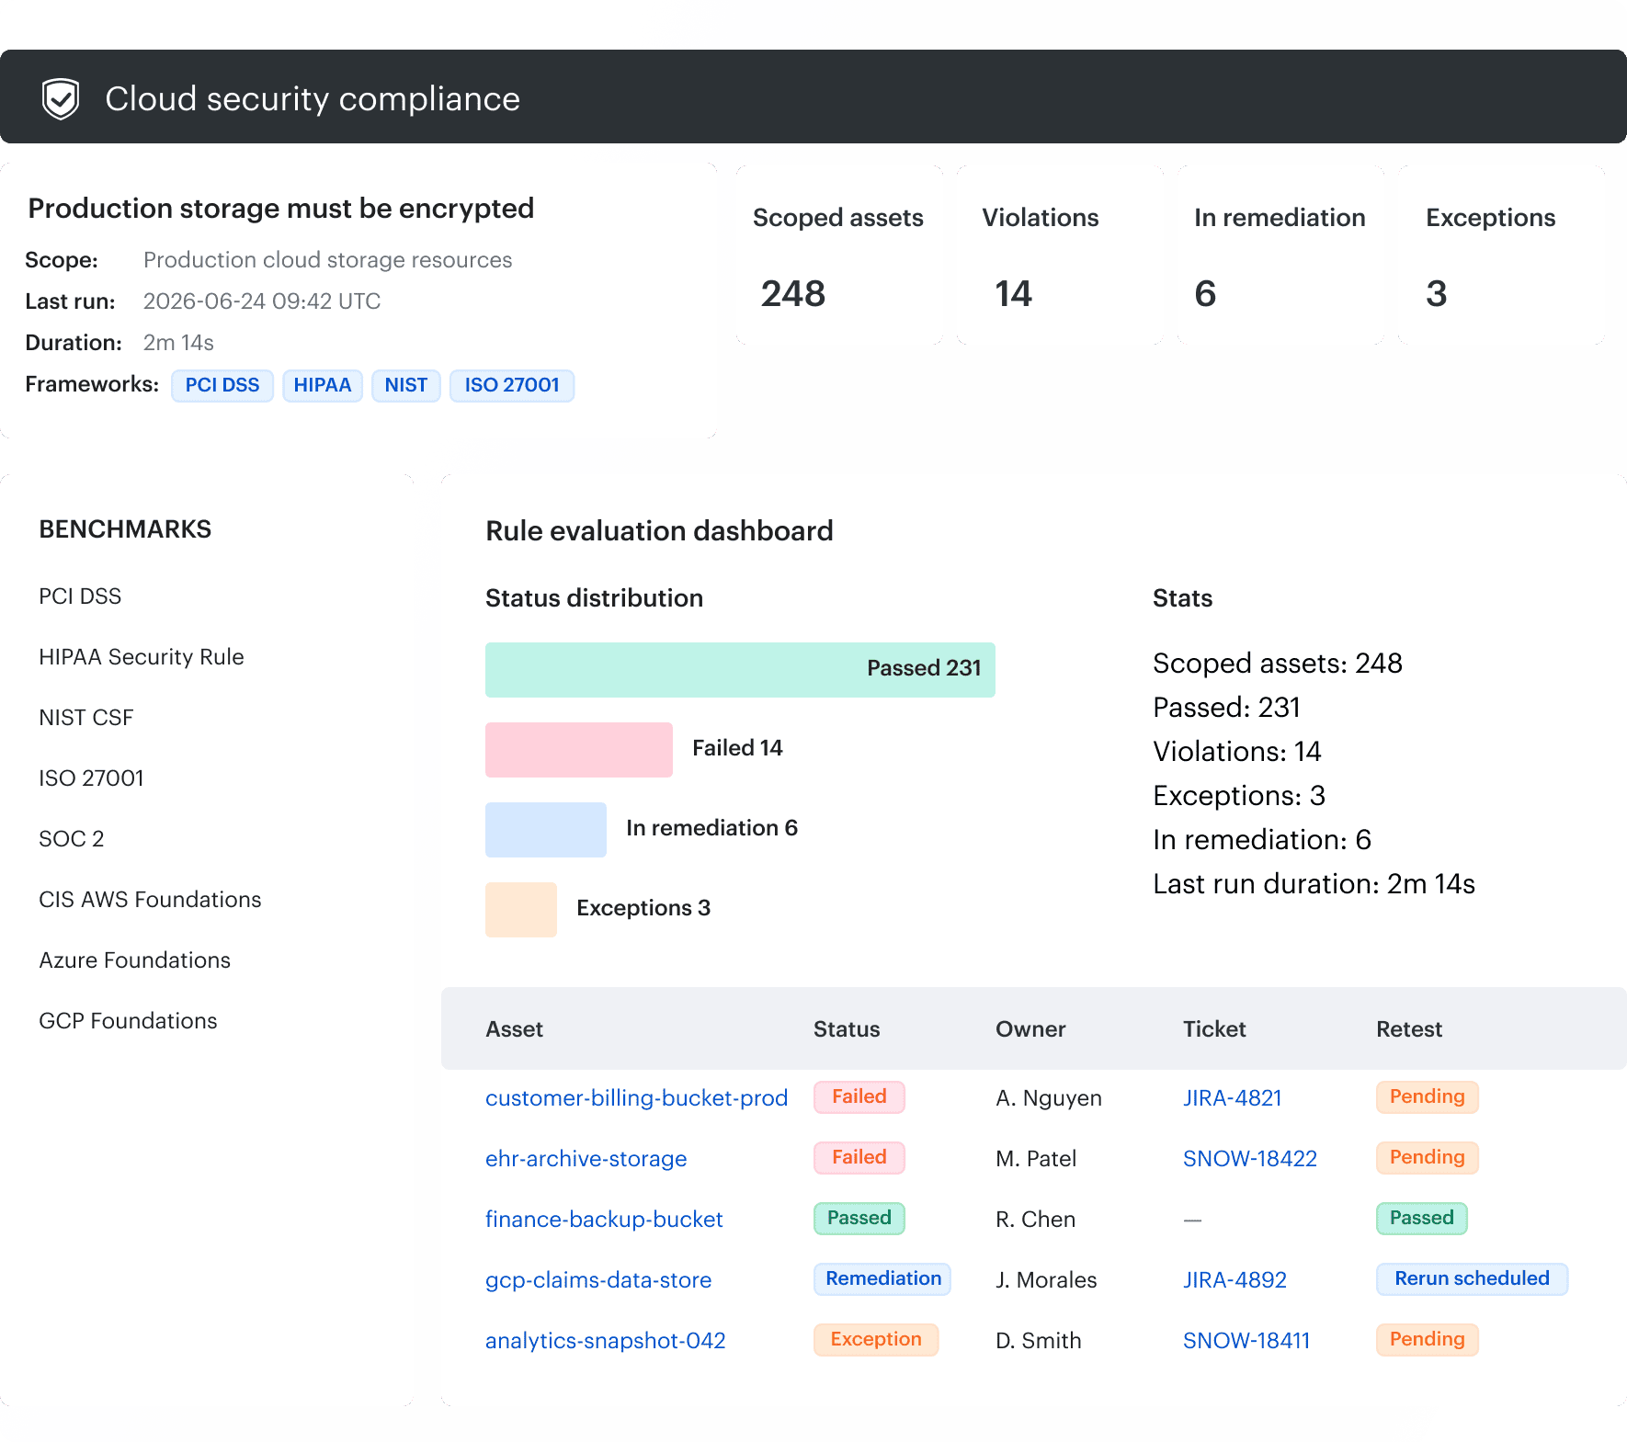The height and width of the screenshot is (1442, 1627).
Task: Click the Passed 231 distribution bar
Action: 740,669
